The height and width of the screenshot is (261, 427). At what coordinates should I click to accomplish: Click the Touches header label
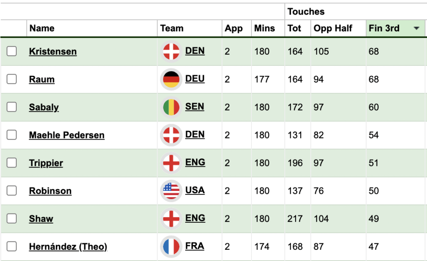pos(306,11)
